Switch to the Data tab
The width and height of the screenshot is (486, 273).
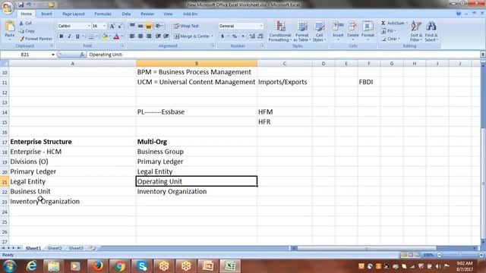tap(126, 14)
